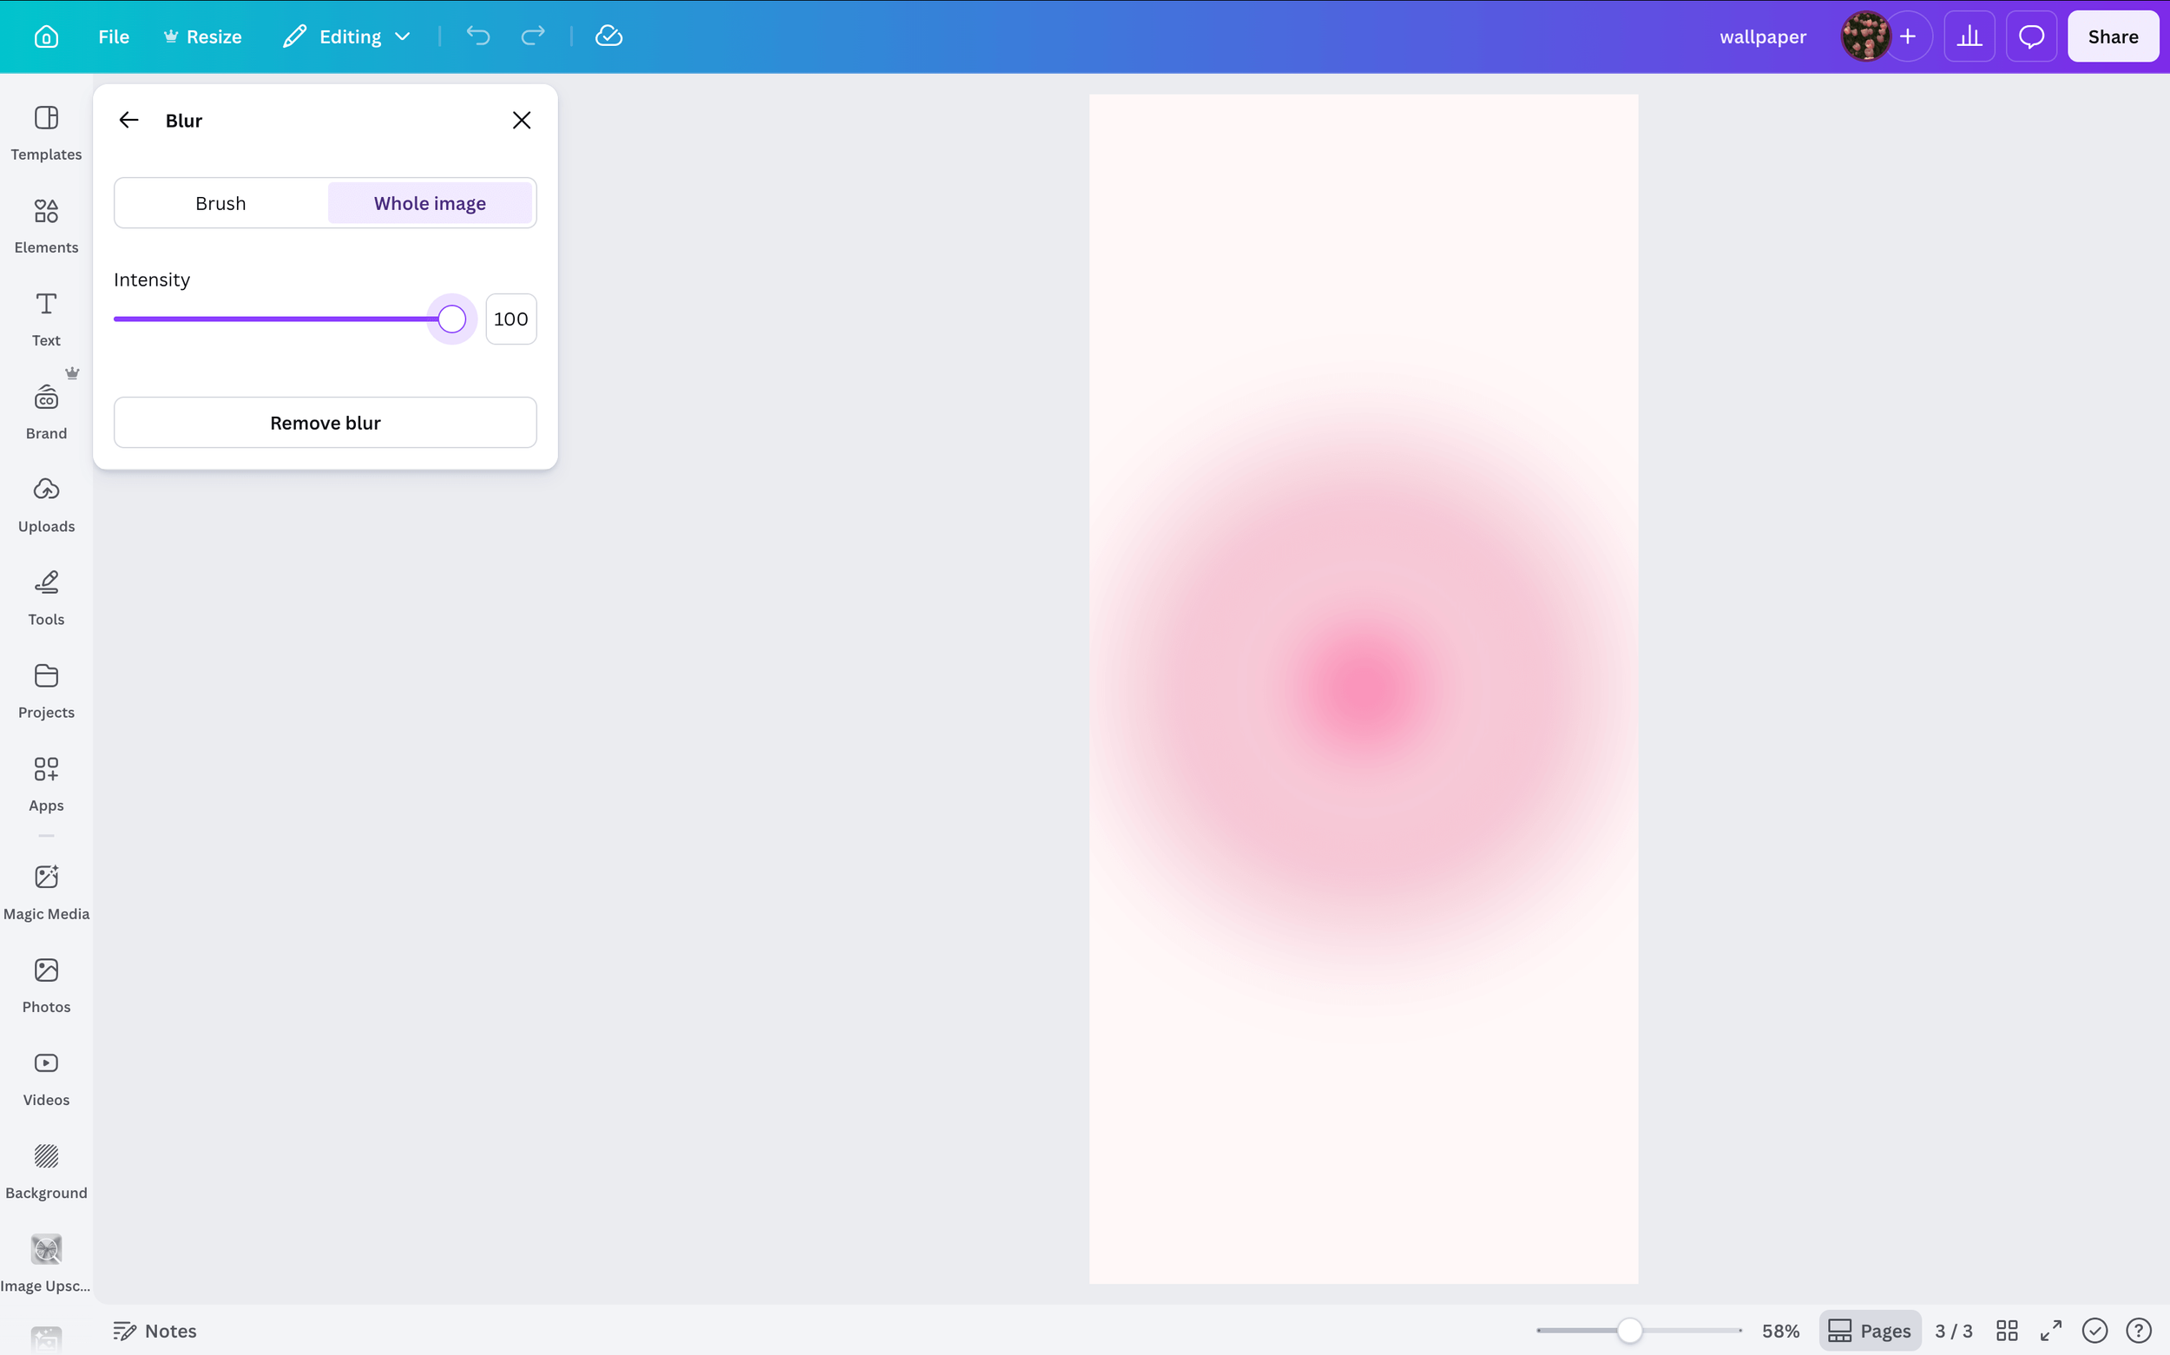Edit the intensity value field showing 100
Image resolution: width=2170 pixels, height=1355 pixels.
510,319
